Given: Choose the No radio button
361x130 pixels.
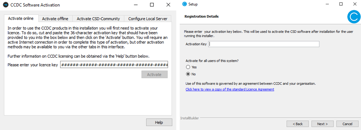Looking at the screenshot, I should (x=188, y=74).
